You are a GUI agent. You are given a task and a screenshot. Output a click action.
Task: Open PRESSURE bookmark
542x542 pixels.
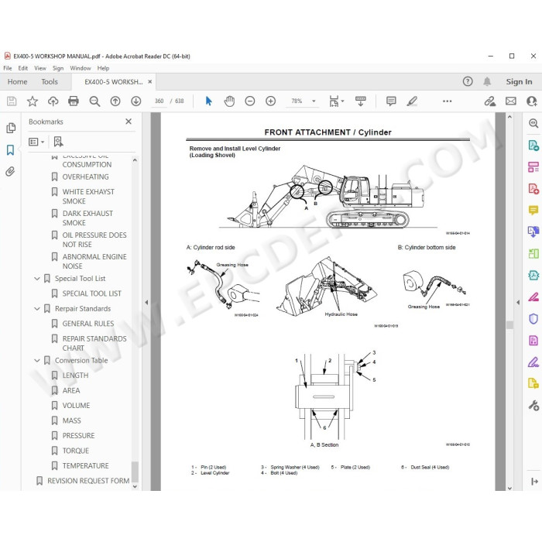[78, 436]
